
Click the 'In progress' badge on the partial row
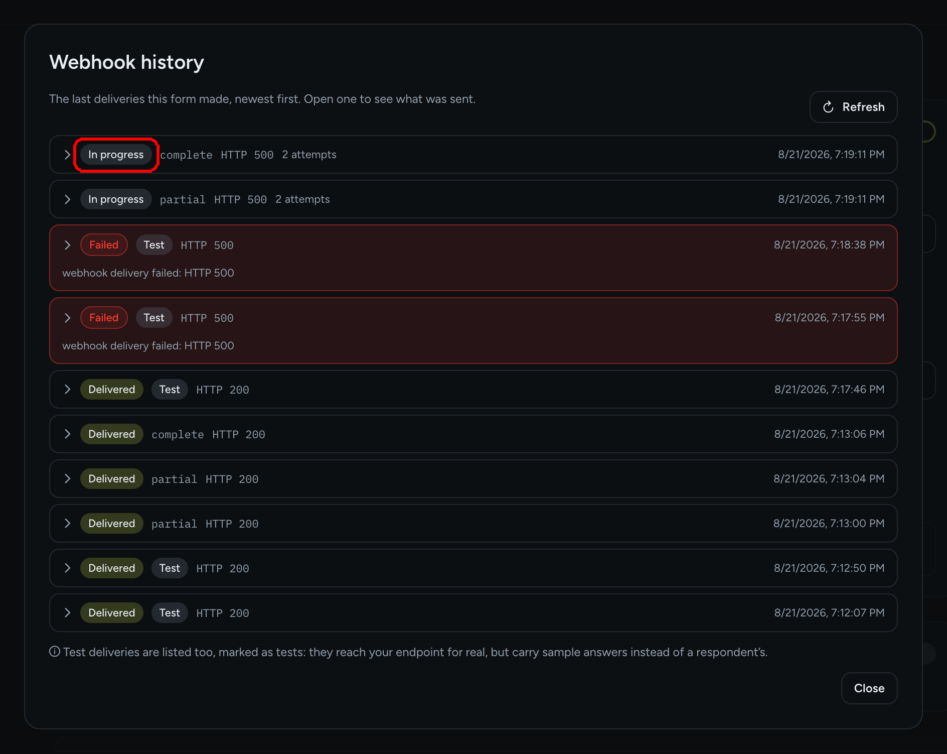click(x=116, y=199)
